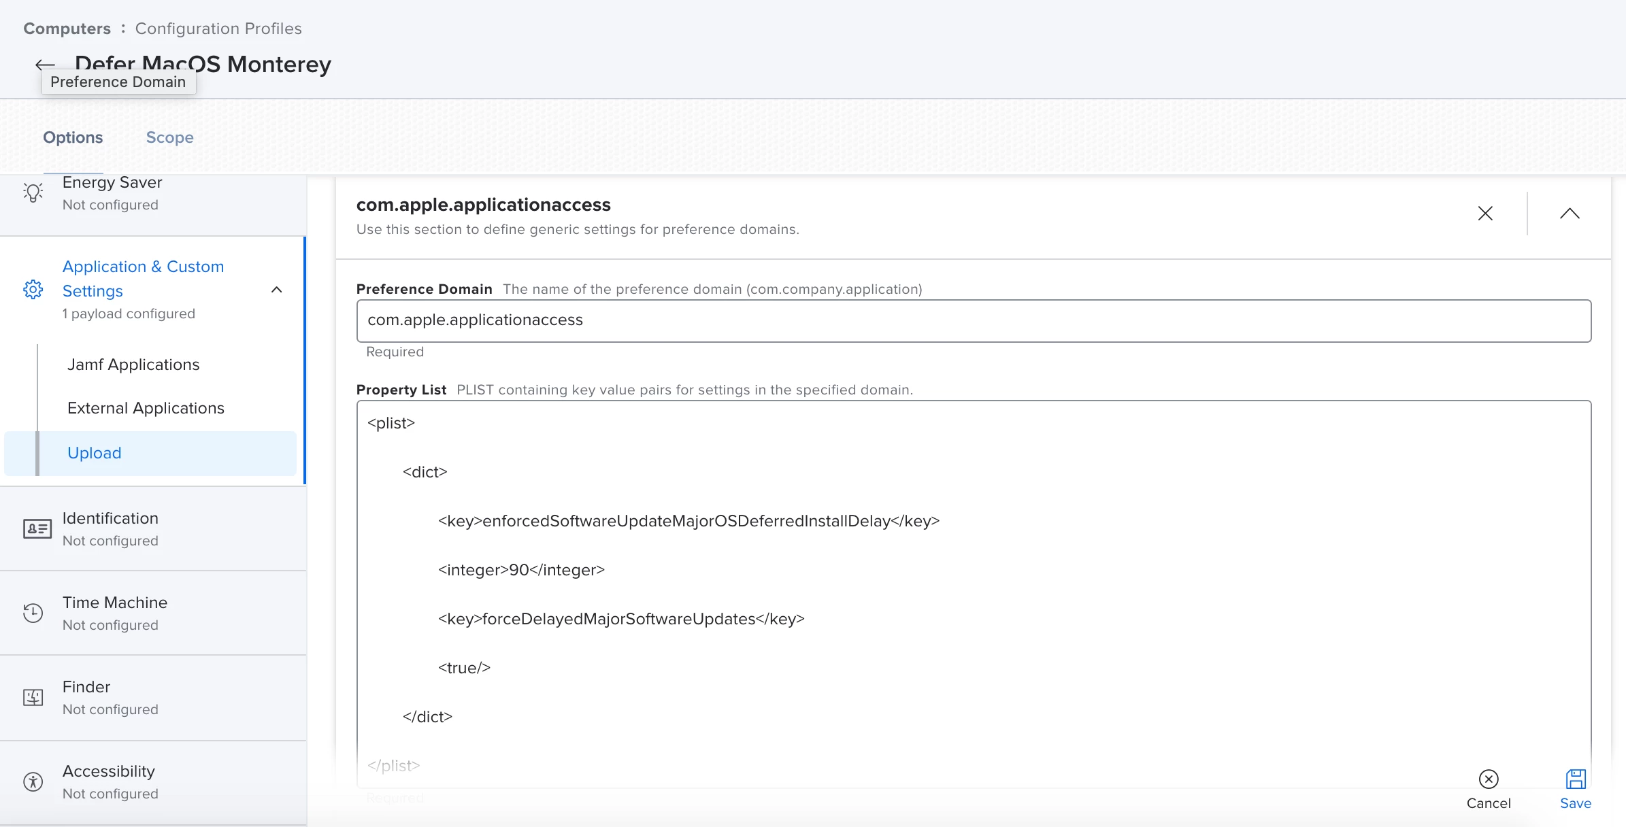
Task: Open the Finder payload
Action: [x=153, y=698]
